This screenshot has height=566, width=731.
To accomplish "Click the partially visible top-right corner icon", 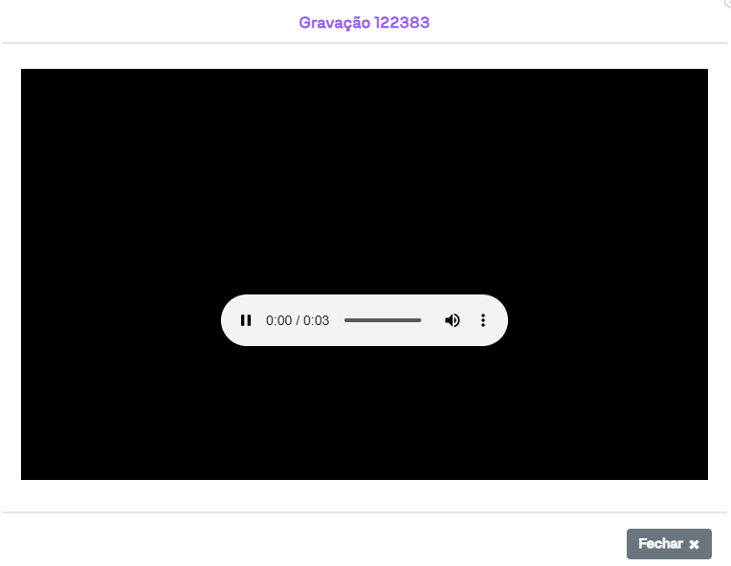I will [x=726, y=4].
